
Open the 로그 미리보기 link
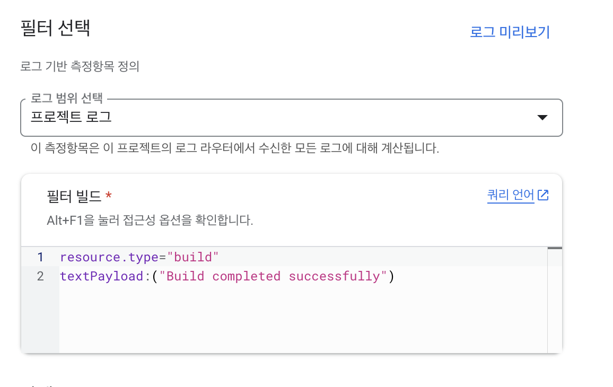point(510,32)
